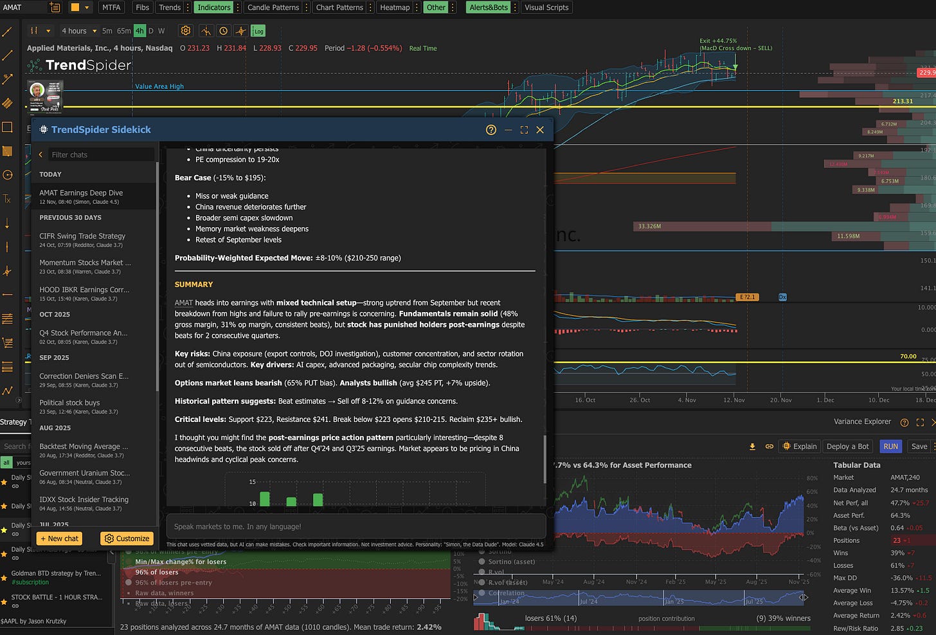Image resolution: width=936 pixels, height=635 pixels.
Task: Select the circle drawing tool in left sidebar
Action: point(8,175)
